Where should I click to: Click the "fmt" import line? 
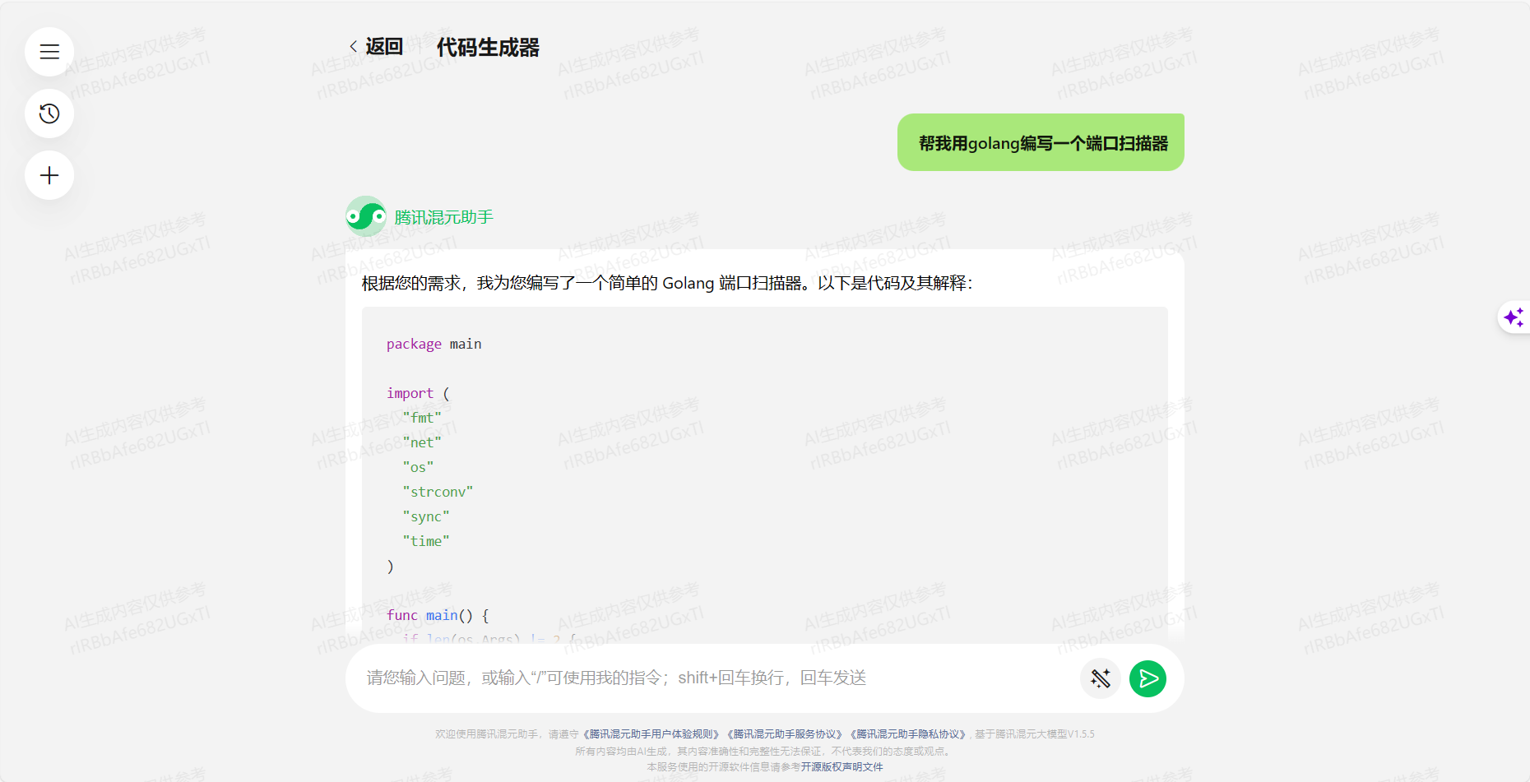click(422, 418)
